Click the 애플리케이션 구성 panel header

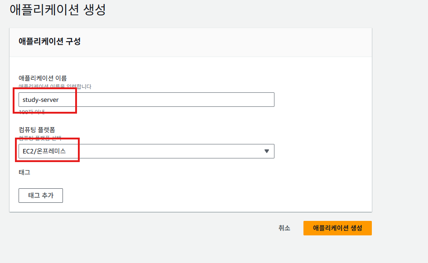click(49, 41)
